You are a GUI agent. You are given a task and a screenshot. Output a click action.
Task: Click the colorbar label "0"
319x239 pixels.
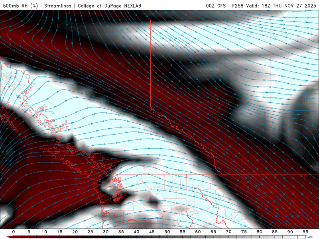pyautogui.click(x=14, y=232)
